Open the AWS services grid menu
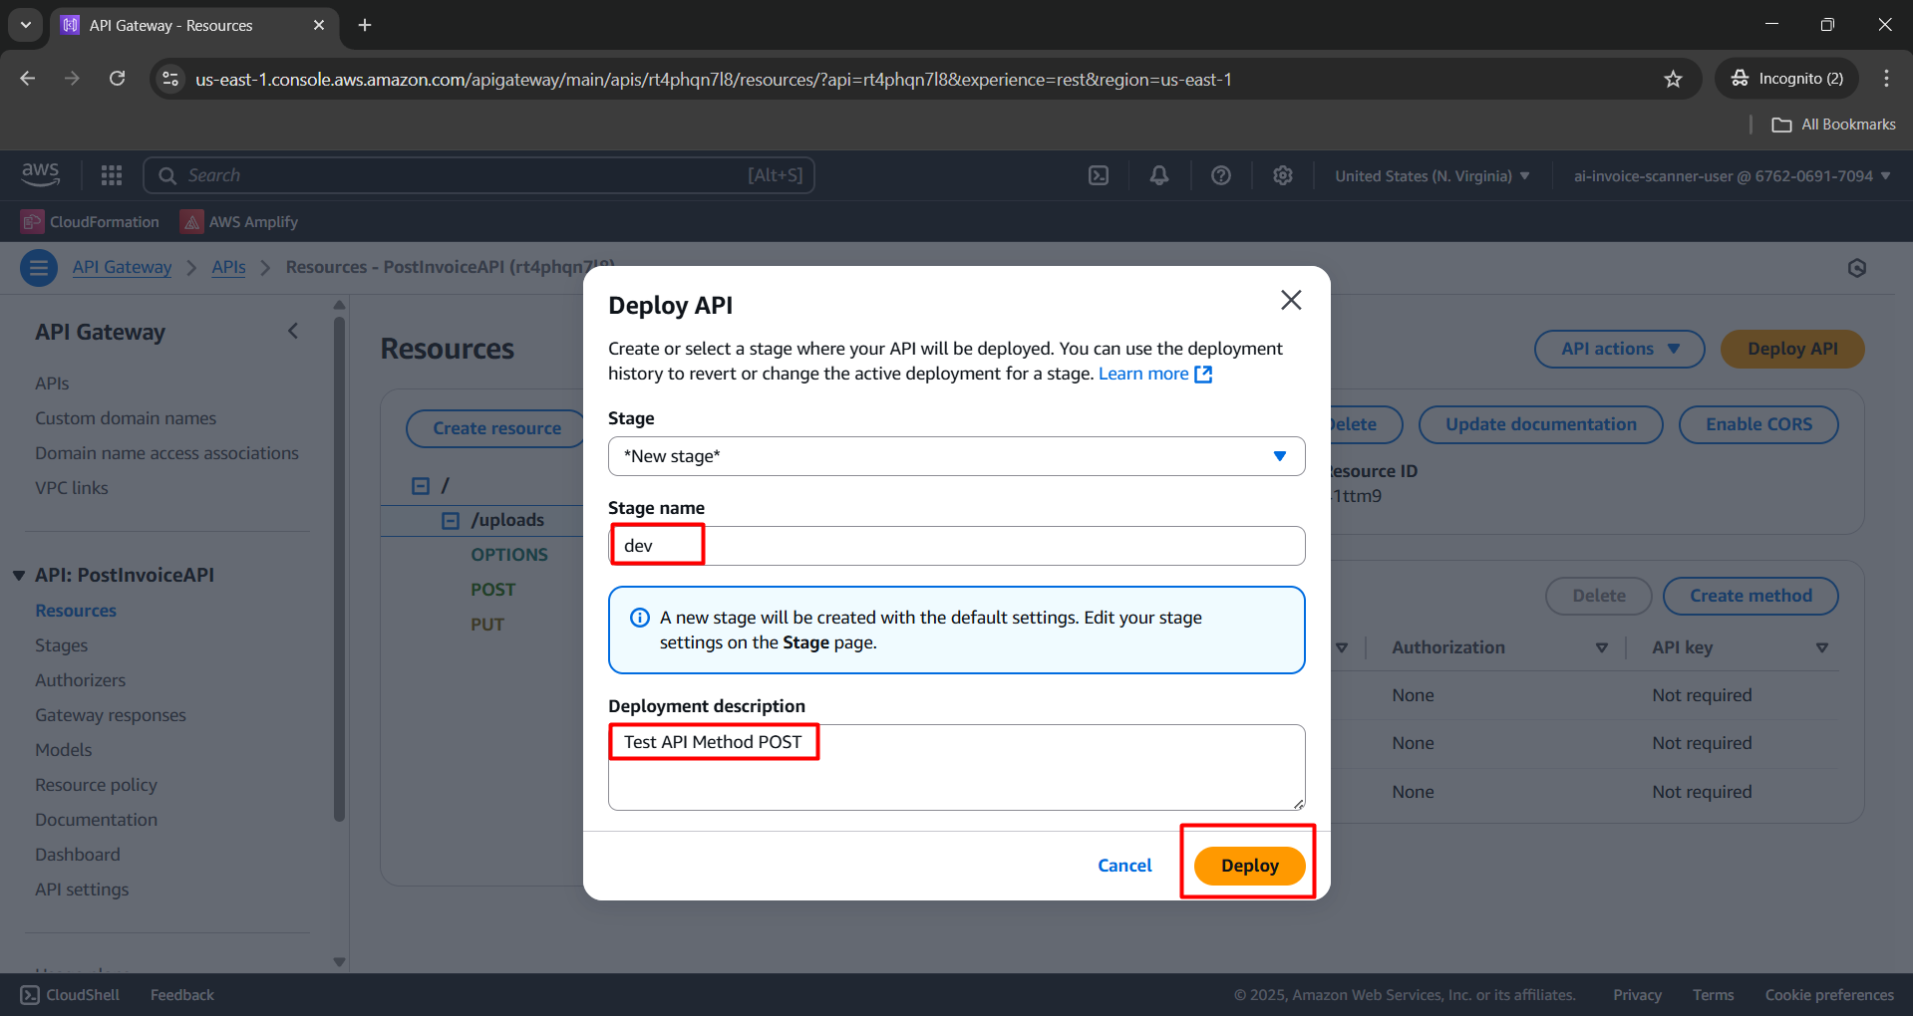 coord(112,176)
